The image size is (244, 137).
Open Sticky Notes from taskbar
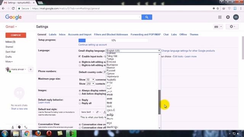coord(60,133)
